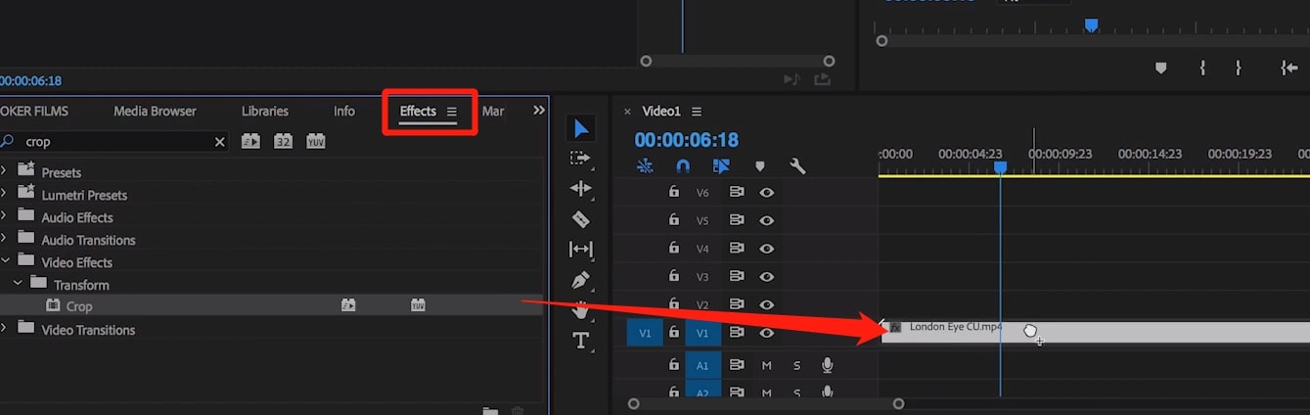Filter by YUV effects icon

[315, 141]
